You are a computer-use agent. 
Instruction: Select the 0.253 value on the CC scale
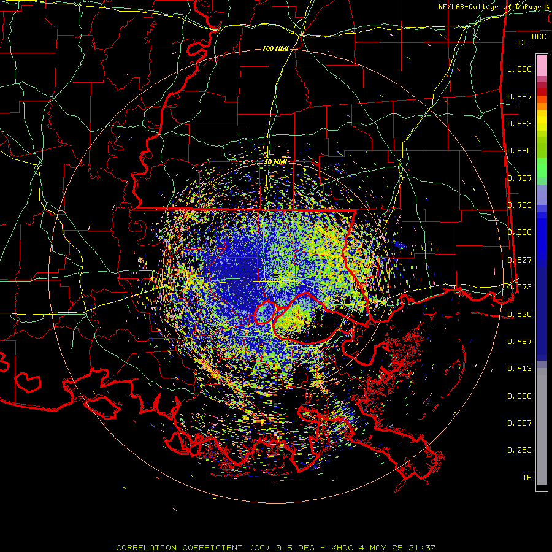click(519, 450)
